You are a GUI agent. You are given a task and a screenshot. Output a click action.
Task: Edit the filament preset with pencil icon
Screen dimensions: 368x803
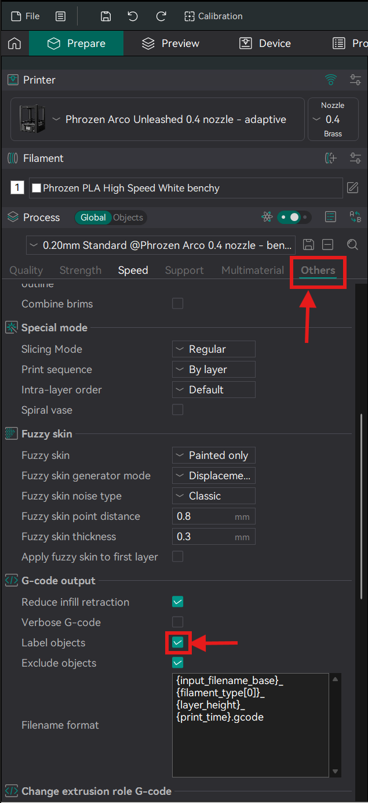click(x=352, y=187)
